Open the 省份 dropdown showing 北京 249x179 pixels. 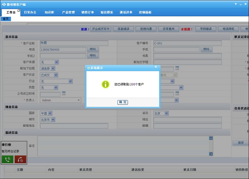coord(166,113)
